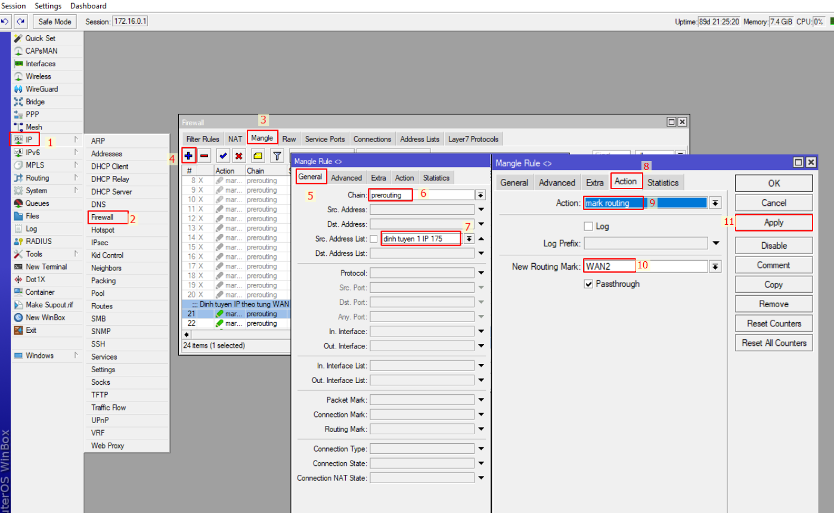This screenshot has height=513, width=834.
Task: Open the Action dropdown list
Action: [715, 203]
